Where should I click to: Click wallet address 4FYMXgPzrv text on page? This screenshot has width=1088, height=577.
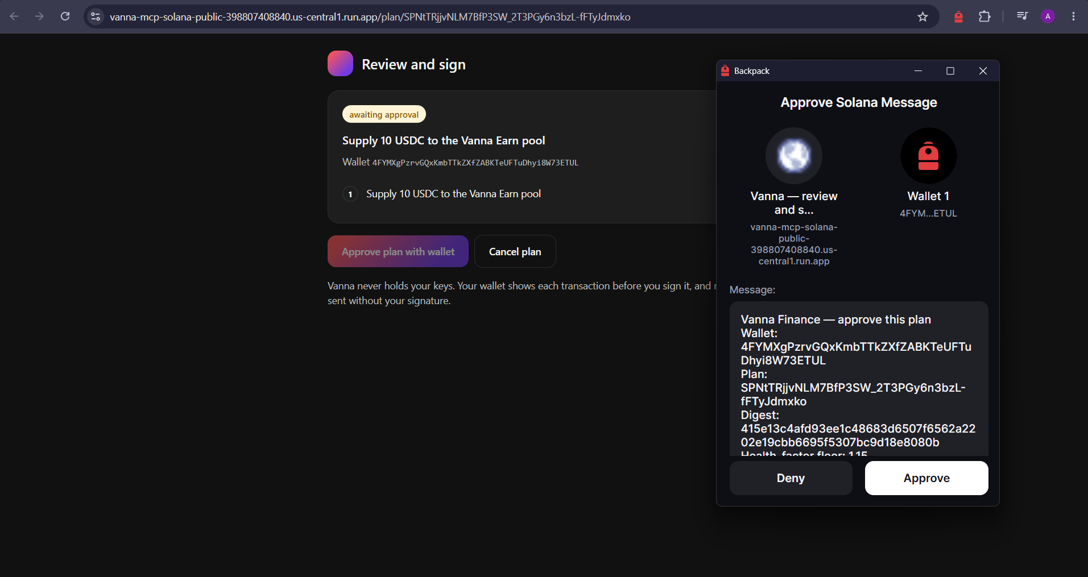tap(475, 163)
